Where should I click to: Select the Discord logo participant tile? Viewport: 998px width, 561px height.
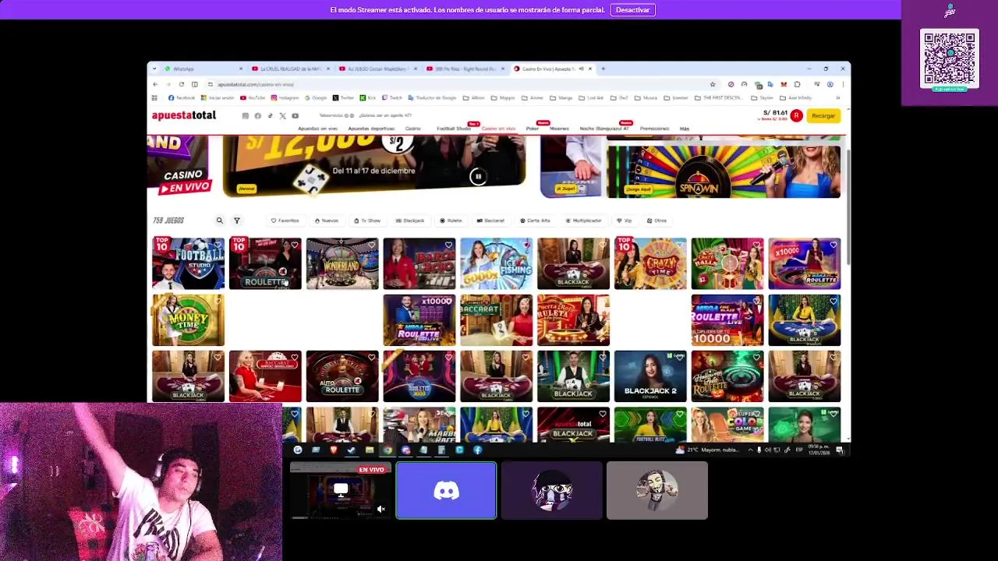pos(446,490)
